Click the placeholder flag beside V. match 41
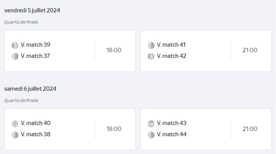Screen dimensions: 276x154 [151, 46]
